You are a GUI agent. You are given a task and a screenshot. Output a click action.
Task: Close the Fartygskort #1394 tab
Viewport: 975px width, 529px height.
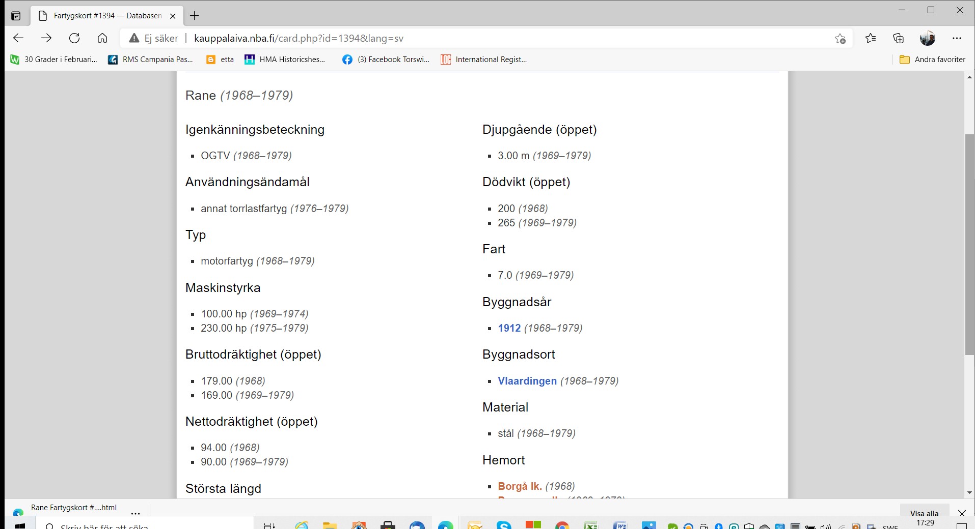point(173,16)
